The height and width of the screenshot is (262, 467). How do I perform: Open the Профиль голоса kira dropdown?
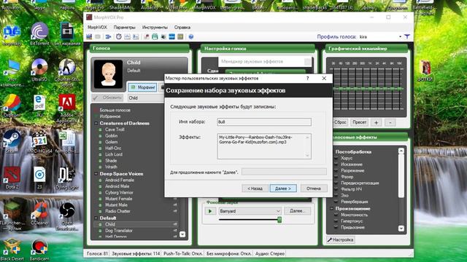tap(400, 37)
